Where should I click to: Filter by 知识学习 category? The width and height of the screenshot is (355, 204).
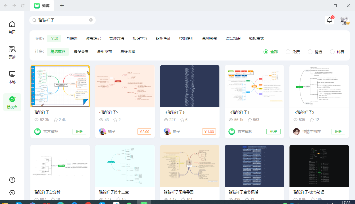click(x=140, y=39)
